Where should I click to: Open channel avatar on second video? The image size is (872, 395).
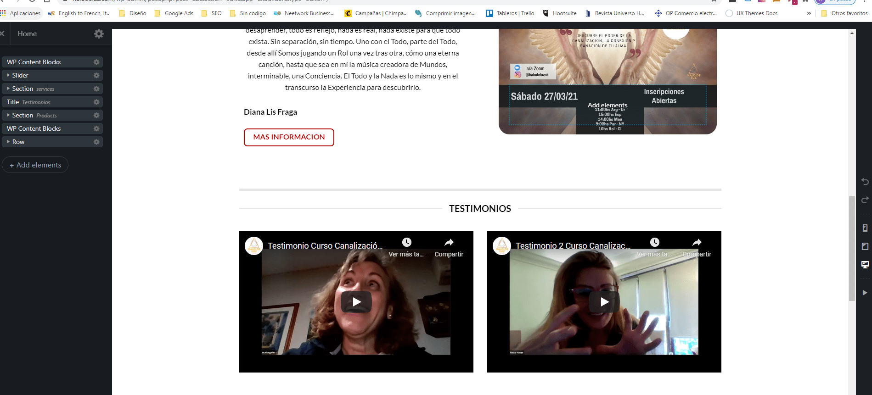[502, 246]
